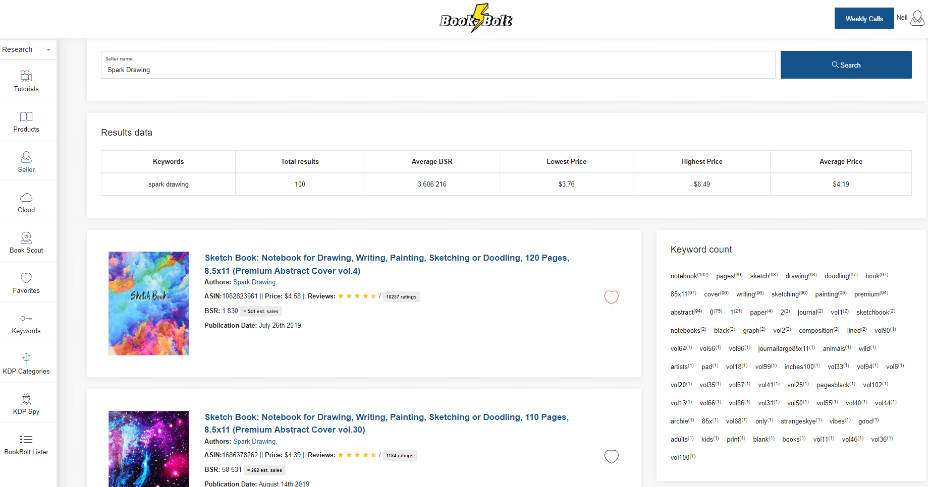This screenshot has width=928, height=487.
Task: Click the 'painting' keyword count tag
Action: (831, 294)
